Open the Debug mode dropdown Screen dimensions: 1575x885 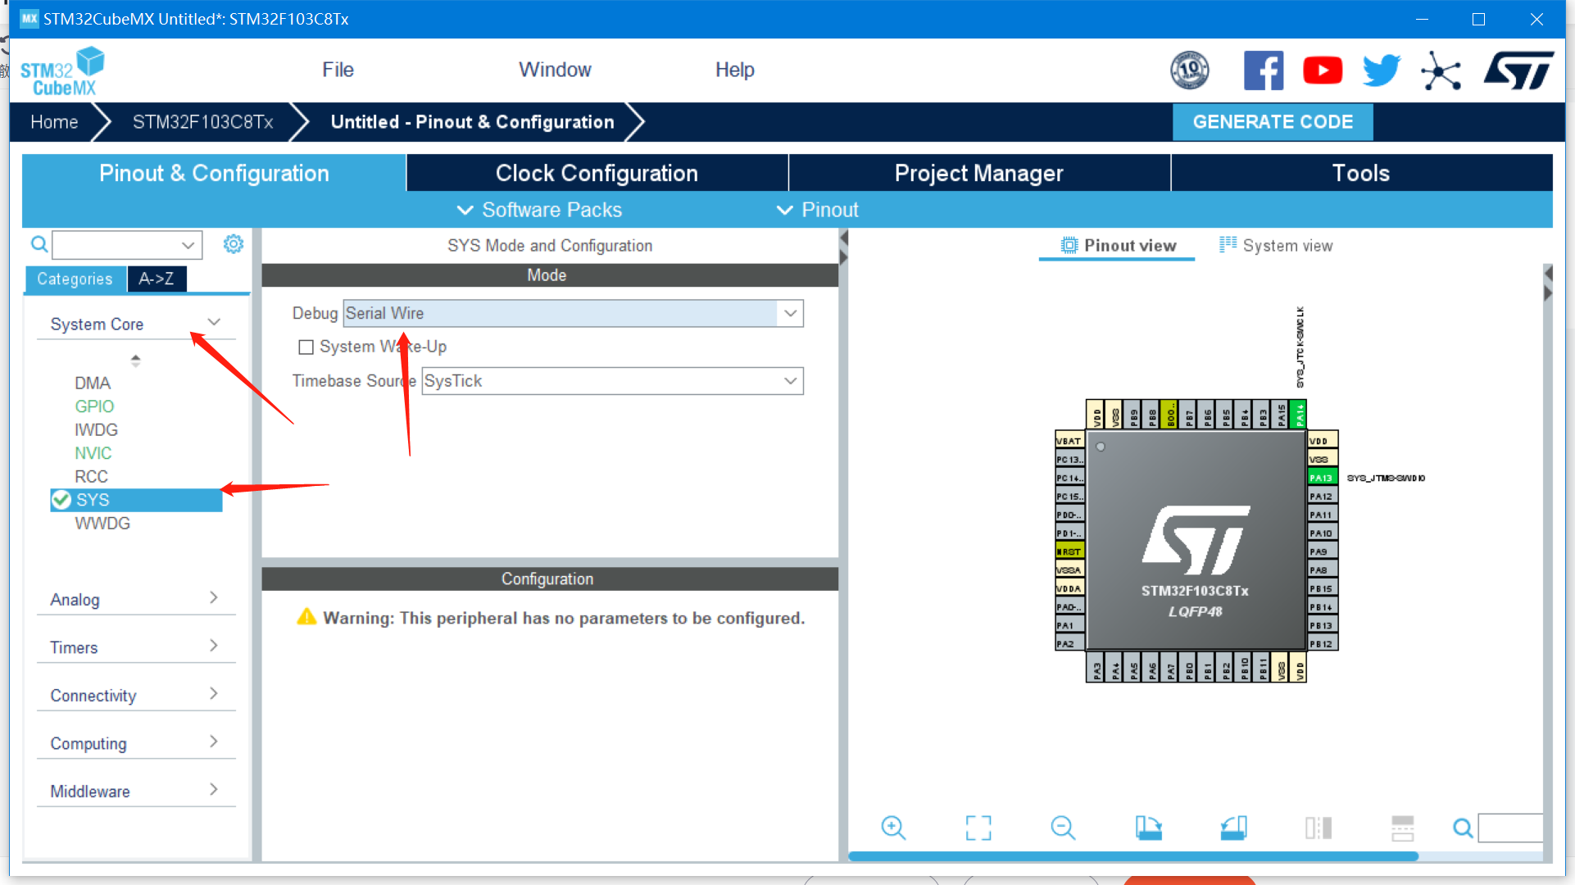tap(789, 313)
